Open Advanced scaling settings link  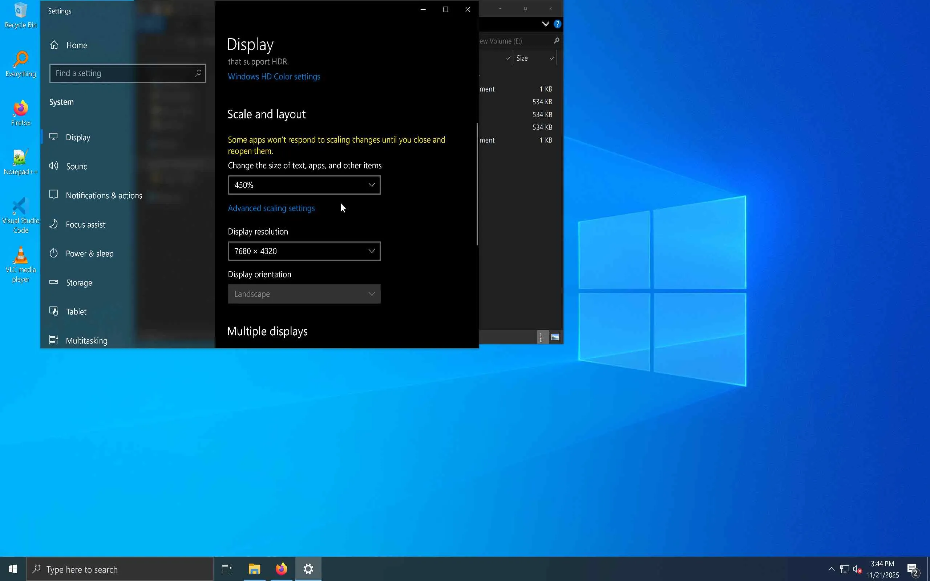point(271,208)
